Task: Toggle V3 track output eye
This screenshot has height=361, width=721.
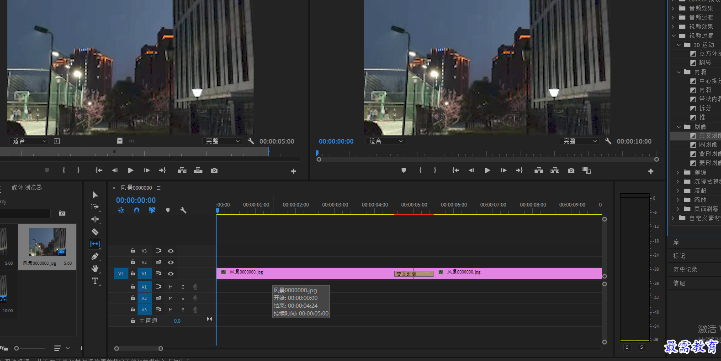Action: (x=170, y=251)
